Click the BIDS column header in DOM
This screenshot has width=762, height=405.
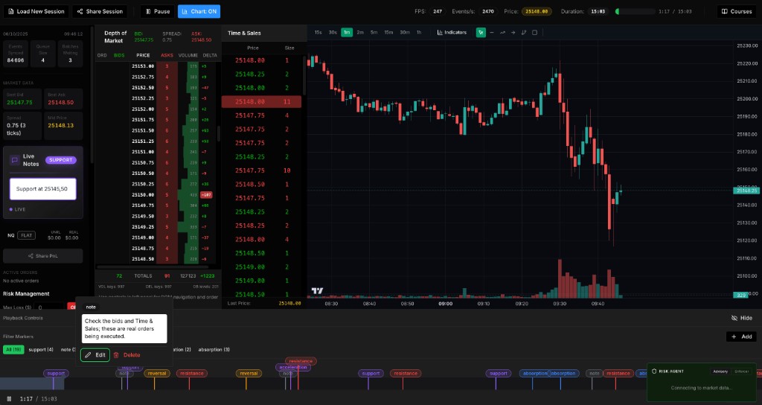[x=119, y=55]
